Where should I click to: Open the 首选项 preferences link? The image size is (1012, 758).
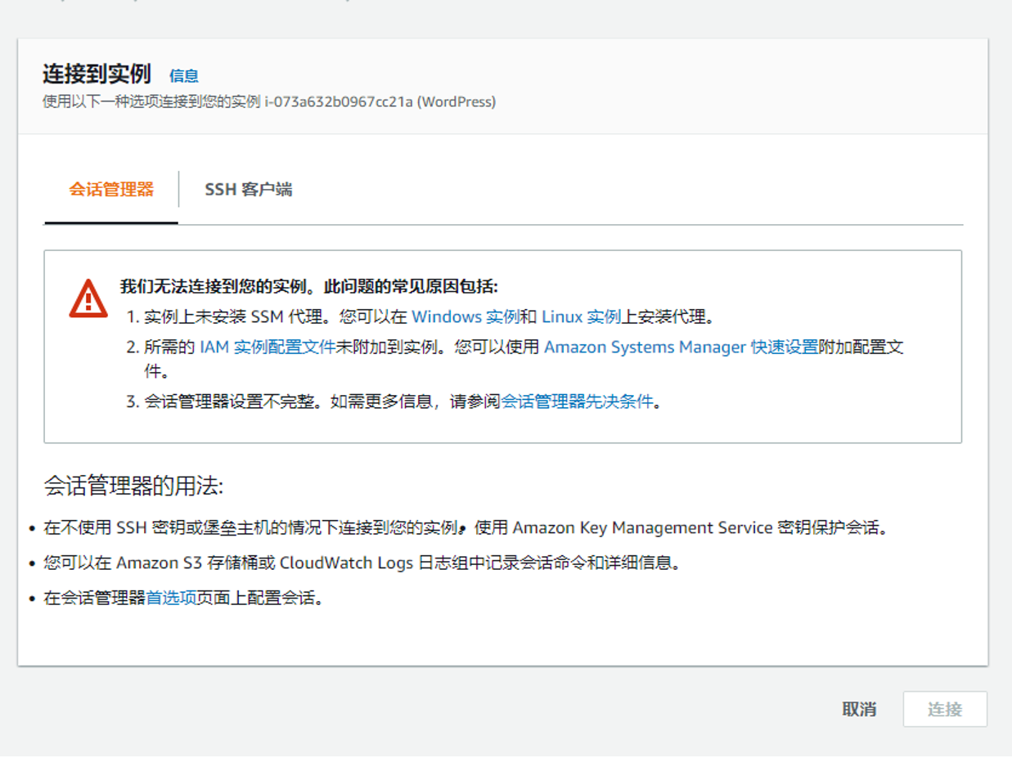pyautogui.click(x=171, y=598)
